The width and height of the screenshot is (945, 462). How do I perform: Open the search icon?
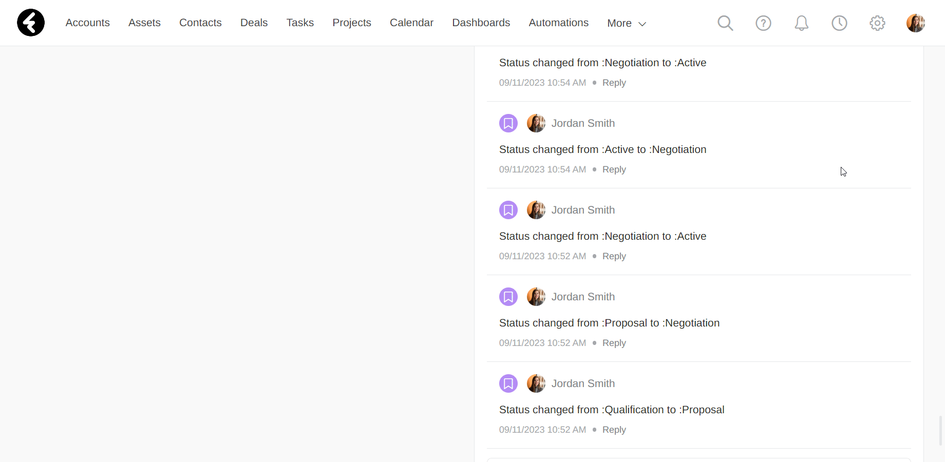click(x=725, y=23)
